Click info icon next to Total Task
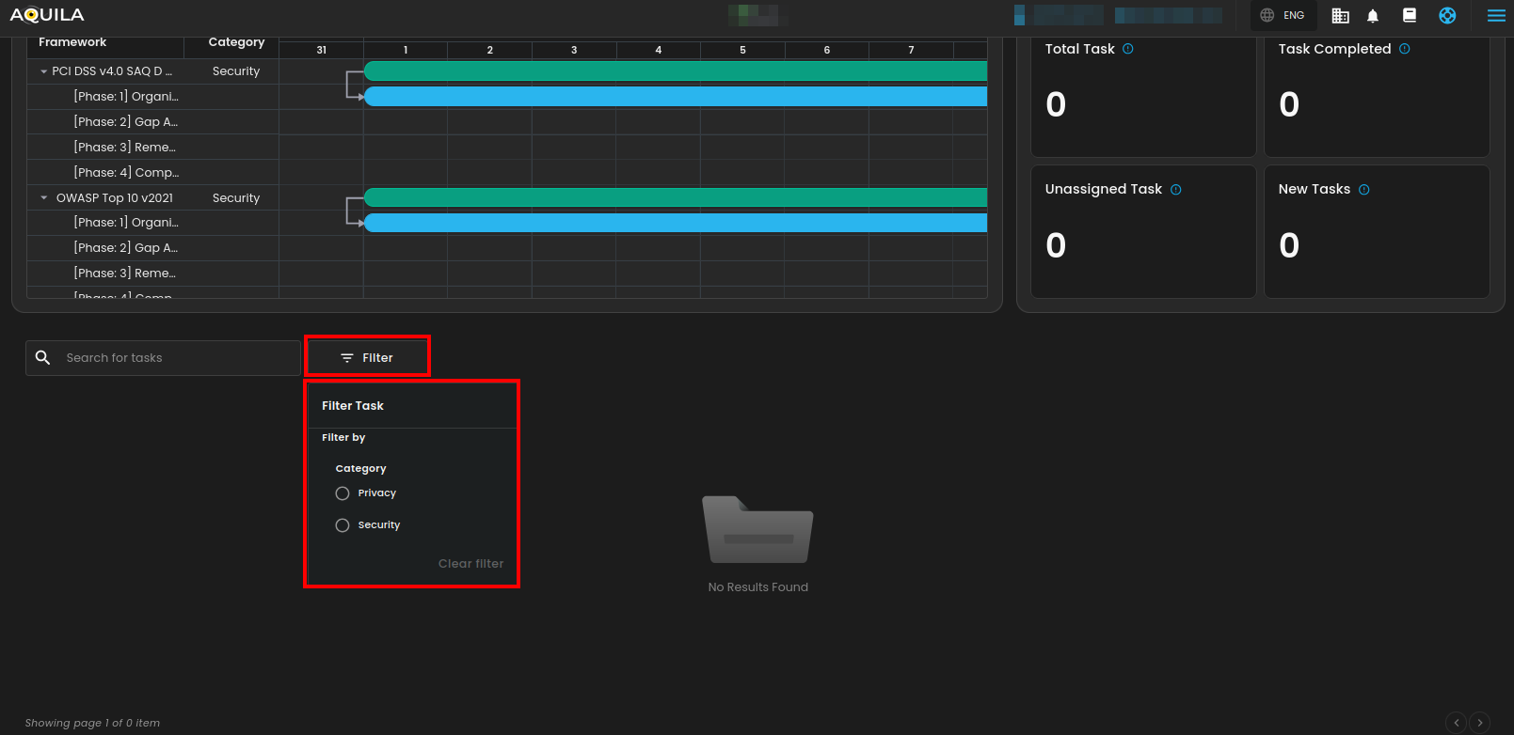Viewport: 1514px width, 735px height. (1128, 49)
